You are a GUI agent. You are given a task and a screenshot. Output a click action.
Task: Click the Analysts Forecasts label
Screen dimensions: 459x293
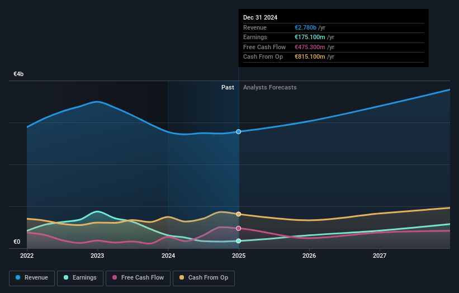coord(270,88)
